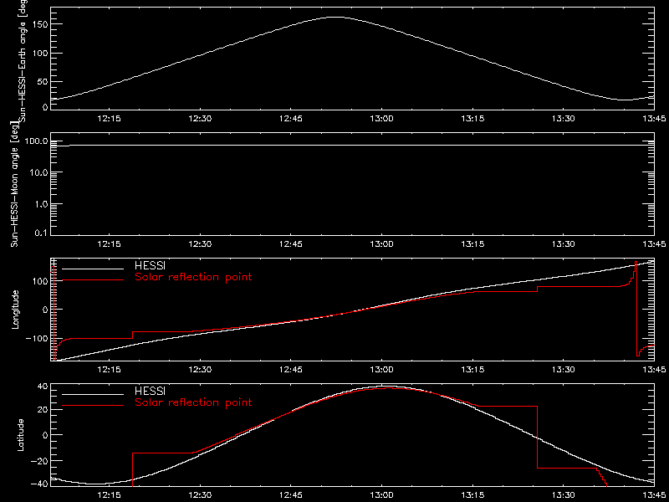669x502 pixels.
Task: Click 13:45 tick under Latitude plot
Action: tap(654, 495)
